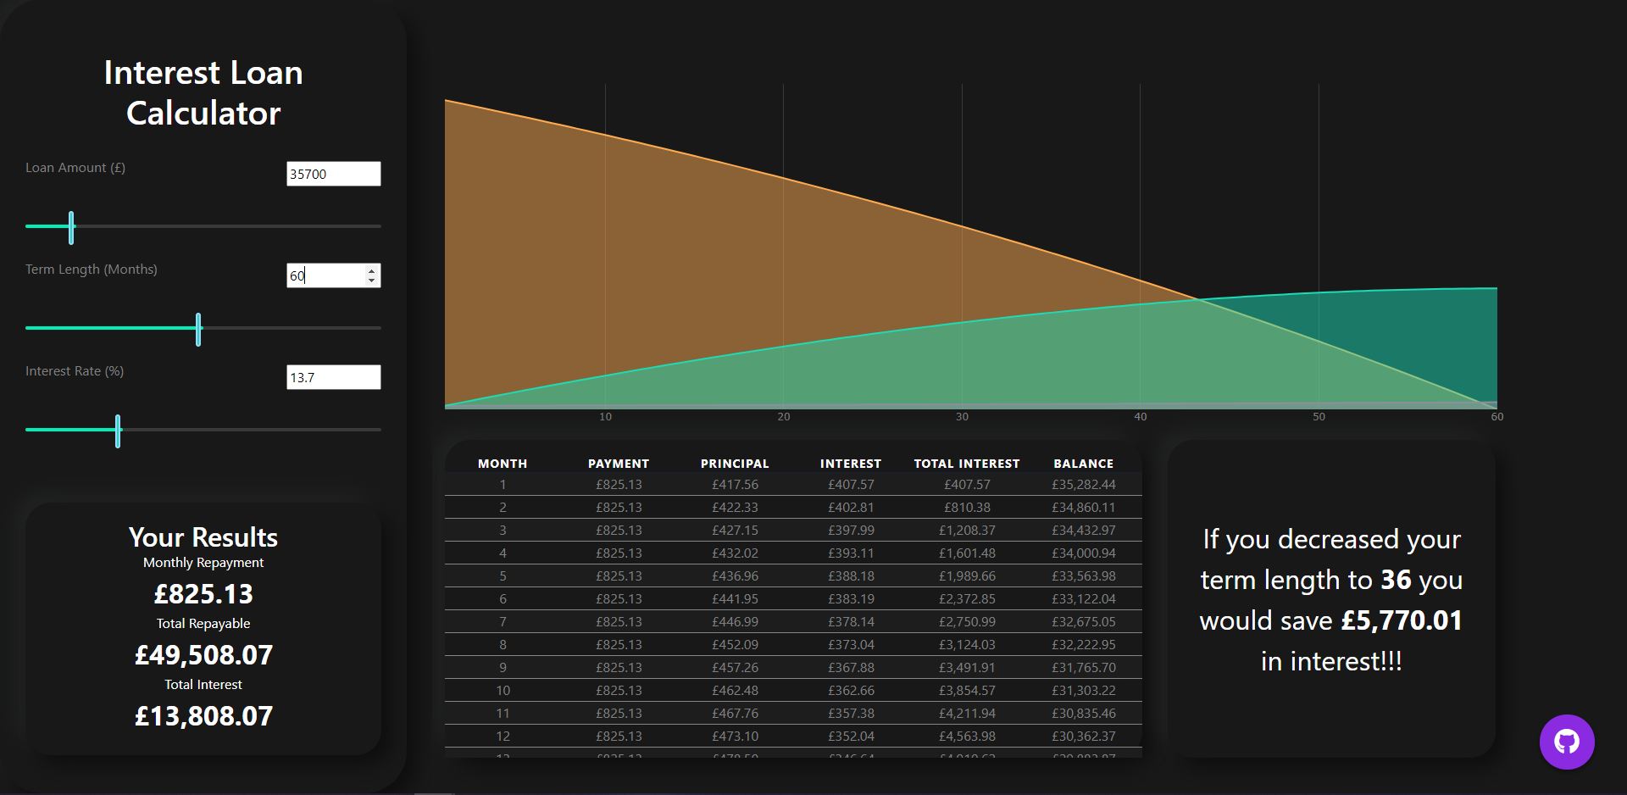Select principal cell £417.56
Image resolution: width=1627 pixels, height=795 pixels.
click(735, 485)
